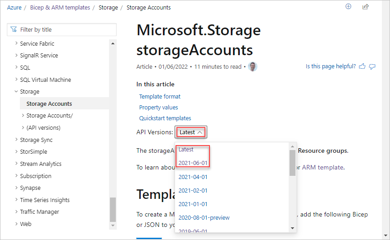Screen dimensions: 390x240
Task: Click the version list scrollbar down arrow
Action: pos(292,228)
